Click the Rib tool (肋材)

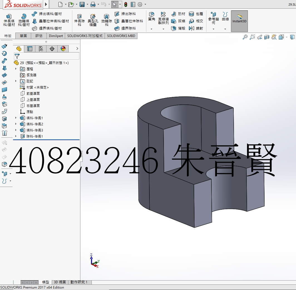(178, 14)
